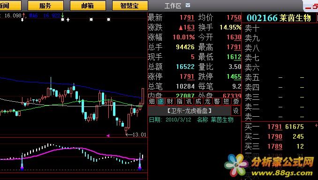Switch to the 龙 tab

(207, 101)
